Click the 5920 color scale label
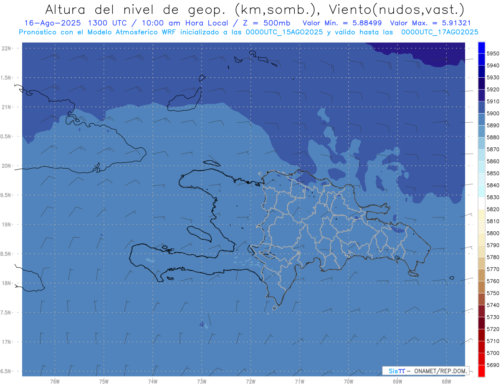This screenshot has width=501, height=387. click(x=493, y=89)
